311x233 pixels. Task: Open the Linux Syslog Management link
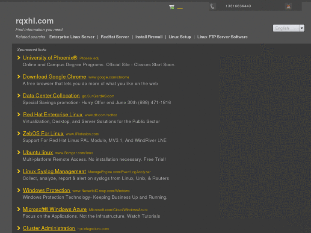(x=54, y=171)
